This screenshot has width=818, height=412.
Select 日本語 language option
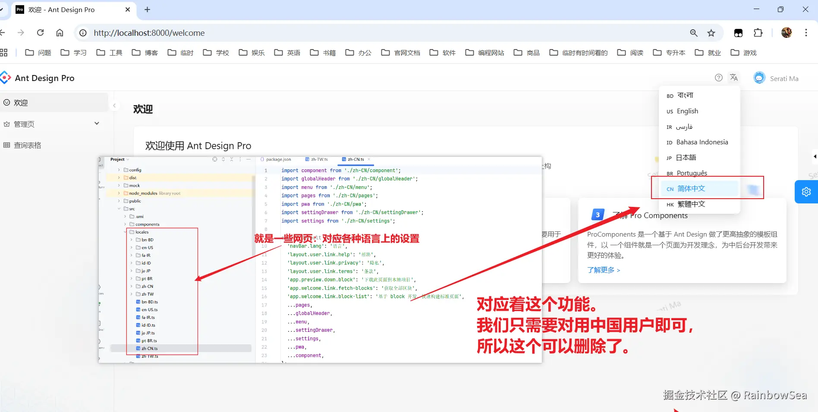pos(686,158)
